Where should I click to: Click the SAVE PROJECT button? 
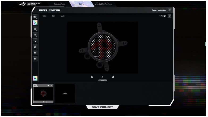click(103, 107)
